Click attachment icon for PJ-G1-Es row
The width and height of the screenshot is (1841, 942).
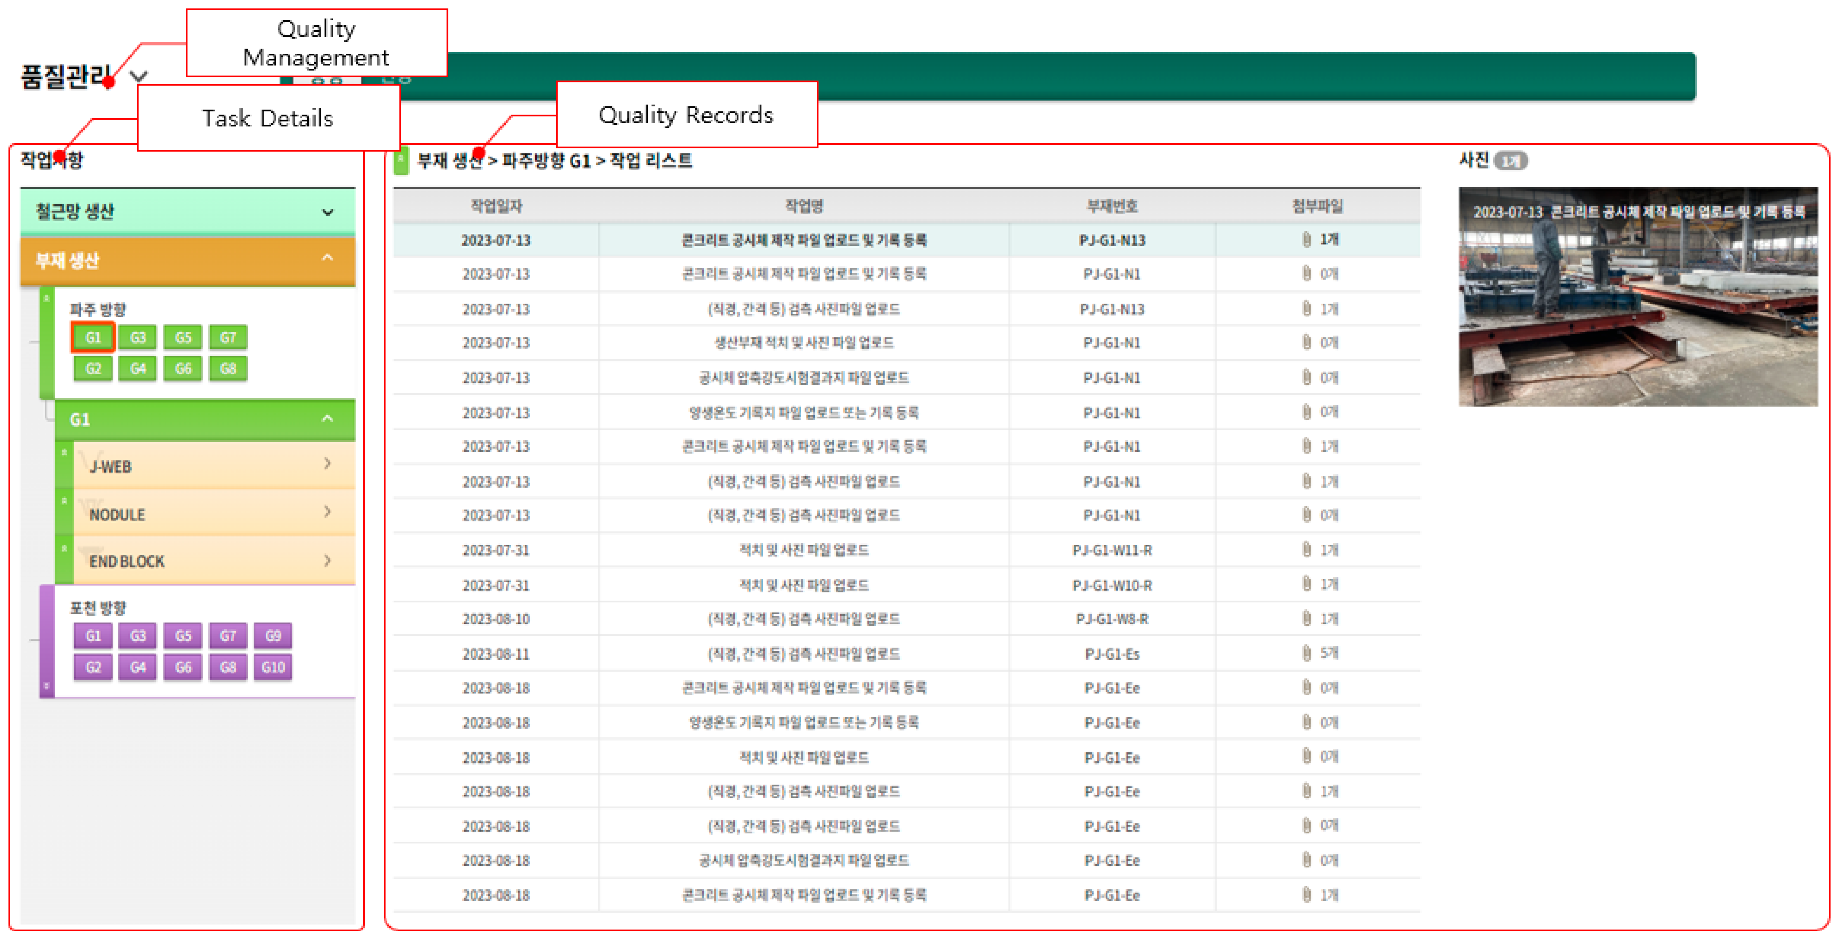1306,653
